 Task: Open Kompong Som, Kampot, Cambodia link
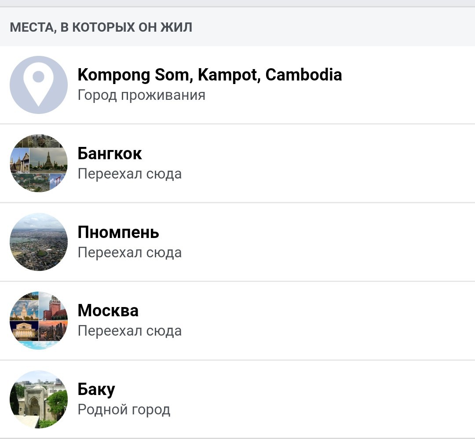point(210,75)
